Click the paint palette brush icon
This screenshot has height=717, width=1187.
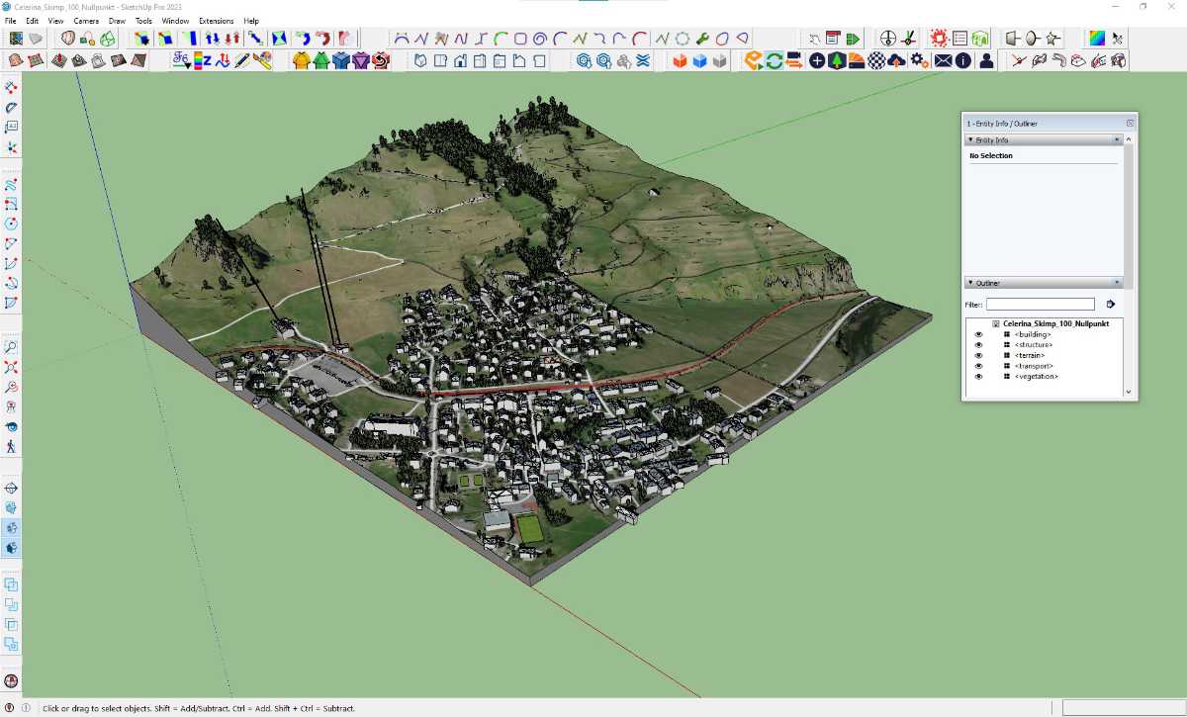click(262, 60)
